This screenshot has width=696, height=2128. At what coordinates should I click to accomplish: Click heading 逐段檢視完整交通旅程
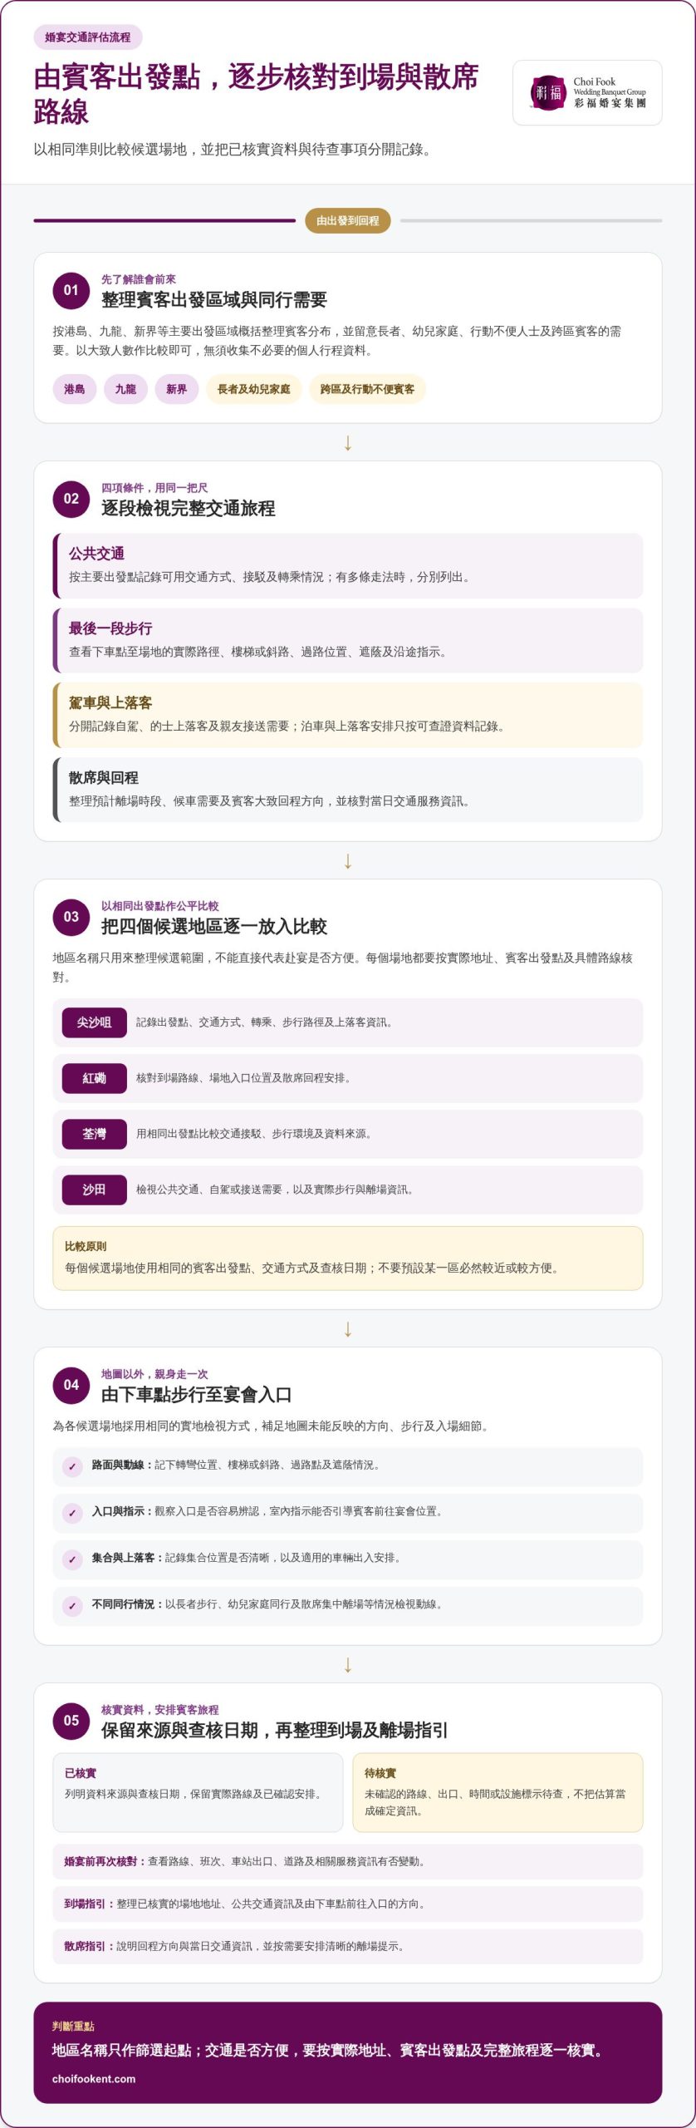click(188, 509)
